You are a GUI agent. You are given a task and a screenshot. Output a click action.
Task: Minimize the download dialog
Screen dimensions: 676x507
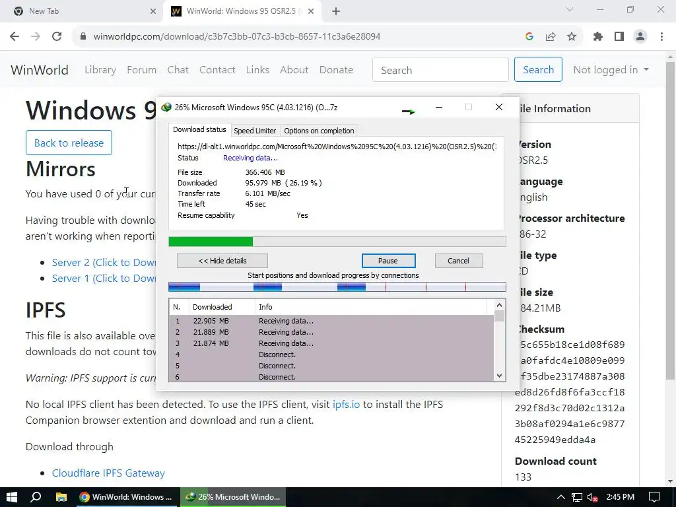tap(439, 107)
